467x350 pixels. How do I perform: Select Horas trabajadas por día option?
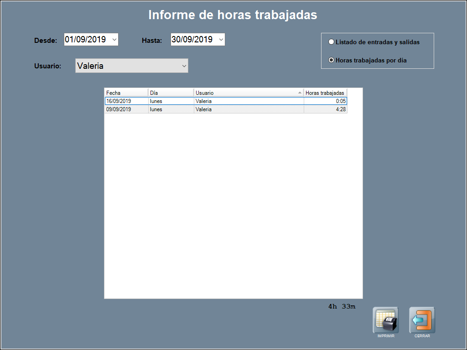(x=332, y=60)
